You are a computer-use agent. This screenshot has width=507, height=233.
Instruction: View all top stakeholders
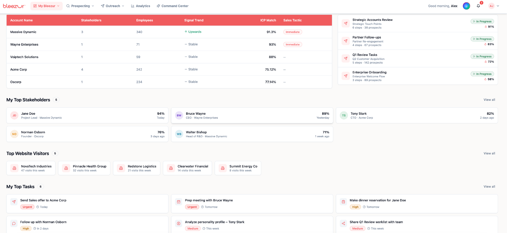[x=489, y=100]
